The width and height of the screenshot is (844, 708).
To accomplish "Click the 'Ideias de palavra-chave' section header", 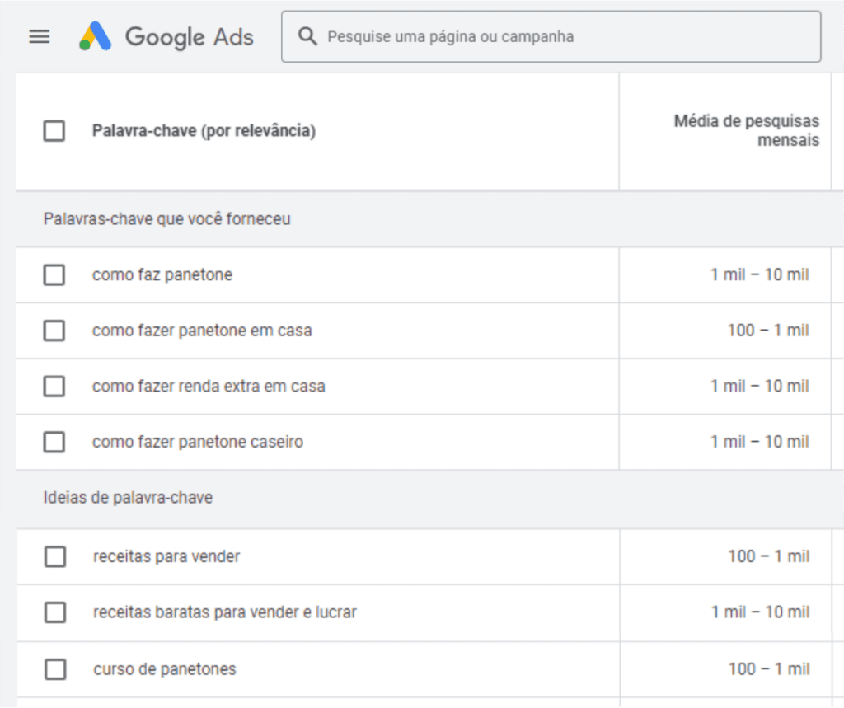I will coord(128,498).
